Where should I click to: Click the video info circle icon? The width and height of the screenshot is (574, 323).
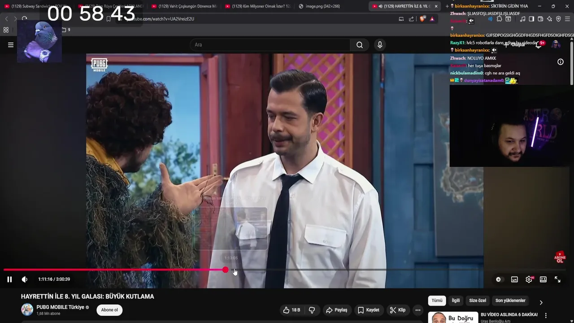point(561,62)
